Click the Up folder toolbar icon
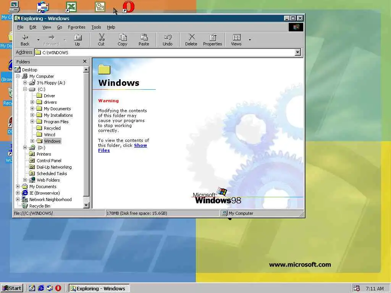This screenshot has width=391, height=293. pyautogui.click(x=78, y=40)
